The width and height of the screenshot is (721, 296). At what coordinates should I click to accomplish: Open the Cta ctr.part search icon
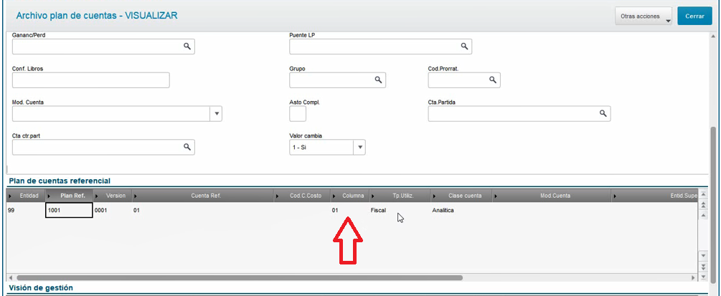coord(187,147)
